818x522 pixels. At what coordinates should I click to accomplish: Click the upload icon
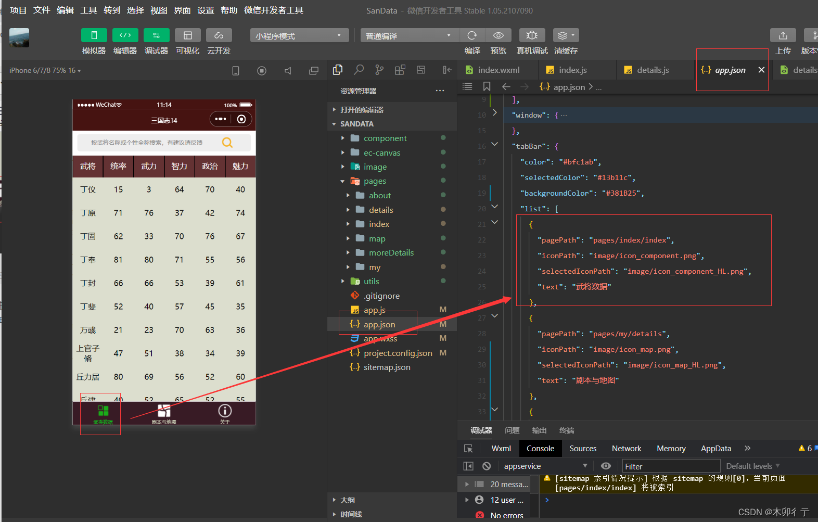click(x=783, y=35)
